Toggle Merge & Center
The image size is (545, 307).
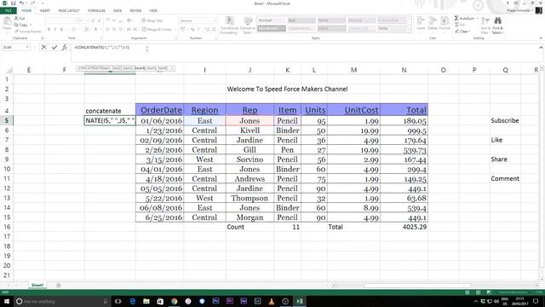point(157,29)
